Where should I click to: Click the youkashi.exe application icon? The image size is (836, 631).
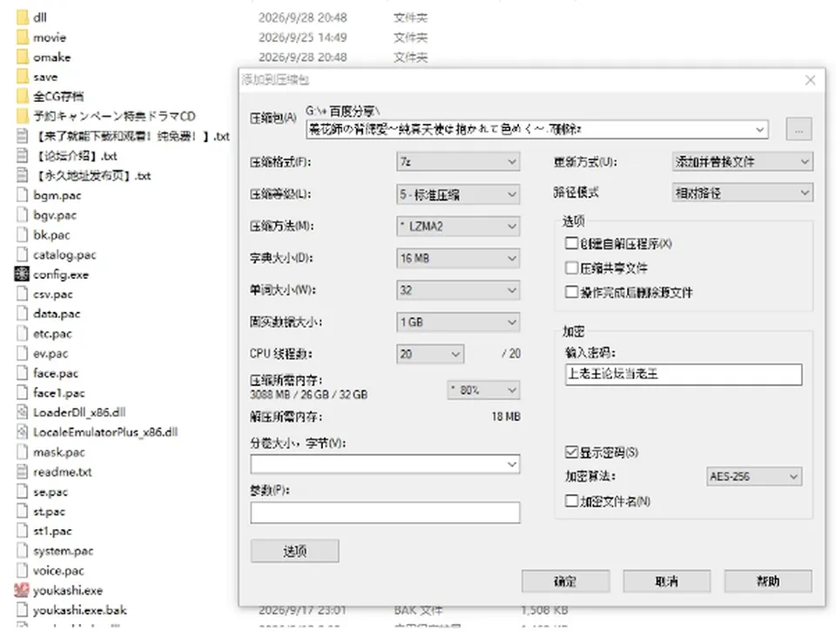coord(22,590)
